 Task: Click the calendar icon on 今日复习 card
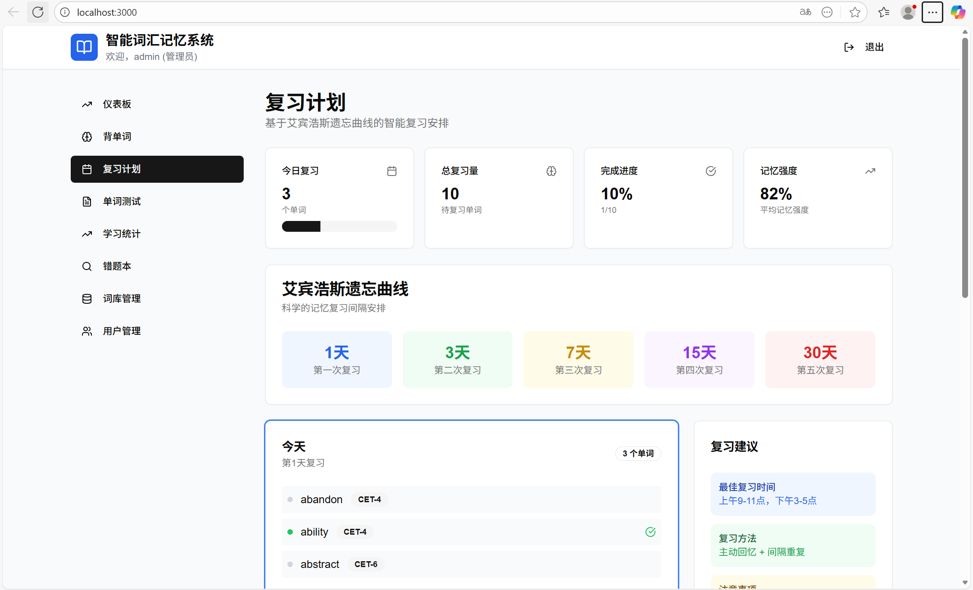pos(391,171)
